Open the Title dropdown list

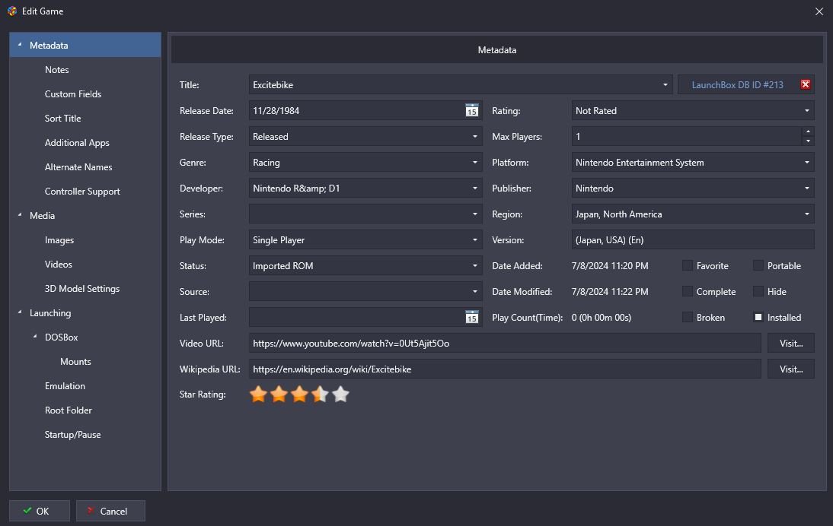click(665, 85)
